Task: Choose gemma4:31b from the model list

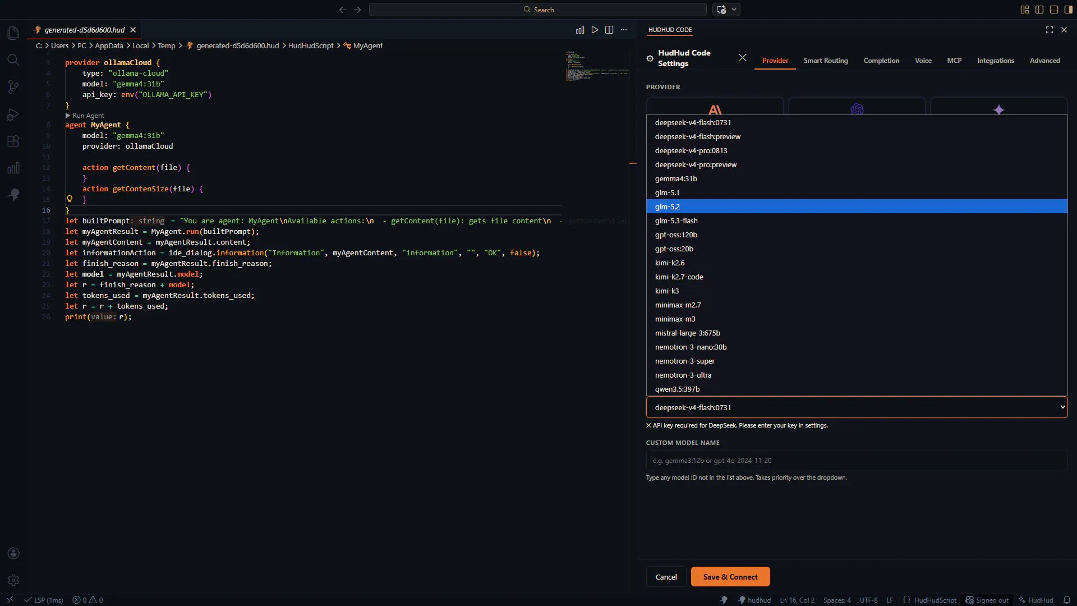Action: (x=857, y=178)
